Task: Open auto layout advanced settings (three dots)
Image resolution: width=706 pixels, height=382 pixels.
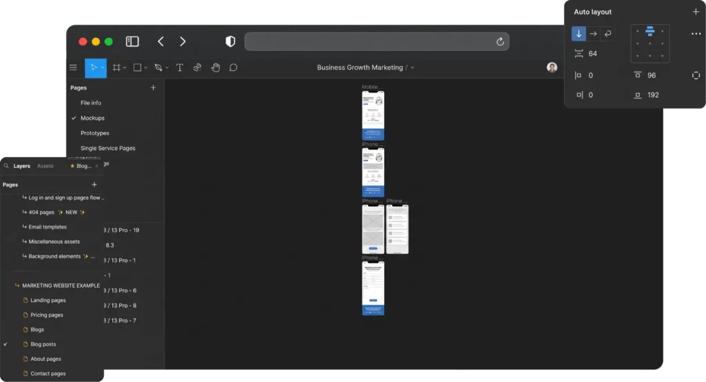Action: click(x=696, y=34)
